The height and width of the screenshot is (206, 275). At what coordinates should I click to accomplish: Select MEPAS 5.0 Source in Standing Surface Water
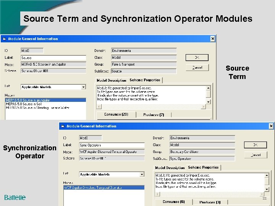click(45, 108)
